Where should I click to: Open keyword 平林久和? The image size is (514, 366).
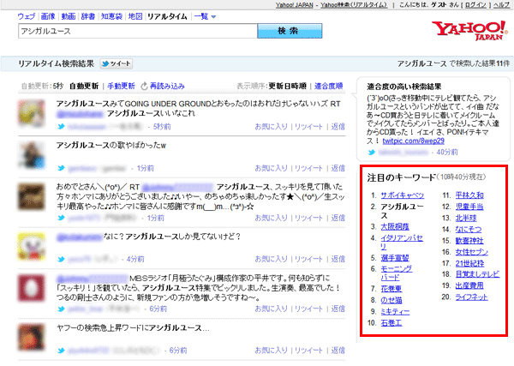coord(469,195)
